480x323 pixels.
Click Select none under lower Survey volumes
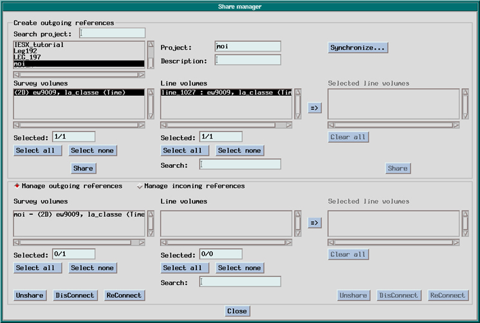pos(93,268)
